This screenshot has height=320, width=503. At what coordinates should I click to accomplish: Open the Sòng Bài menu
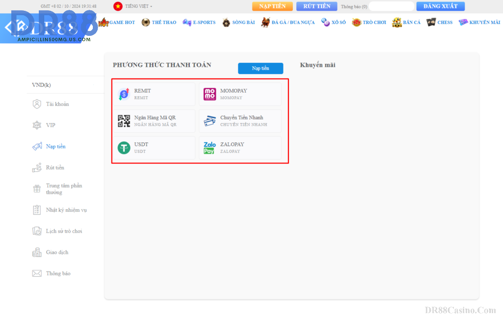[238, 23]
